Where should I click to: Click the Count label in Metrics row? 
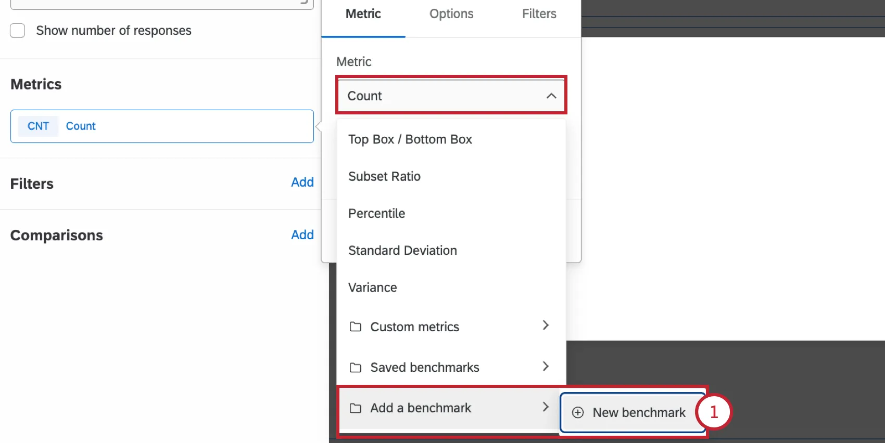81,126
